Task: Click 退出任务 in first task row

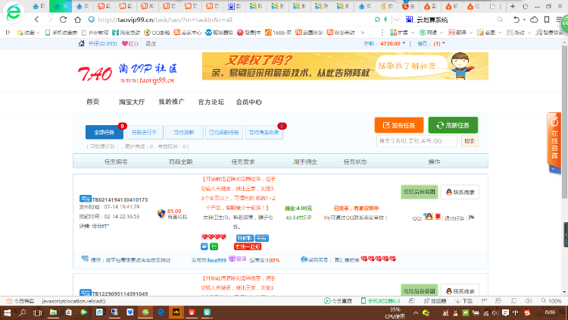Action: point(454,218)
